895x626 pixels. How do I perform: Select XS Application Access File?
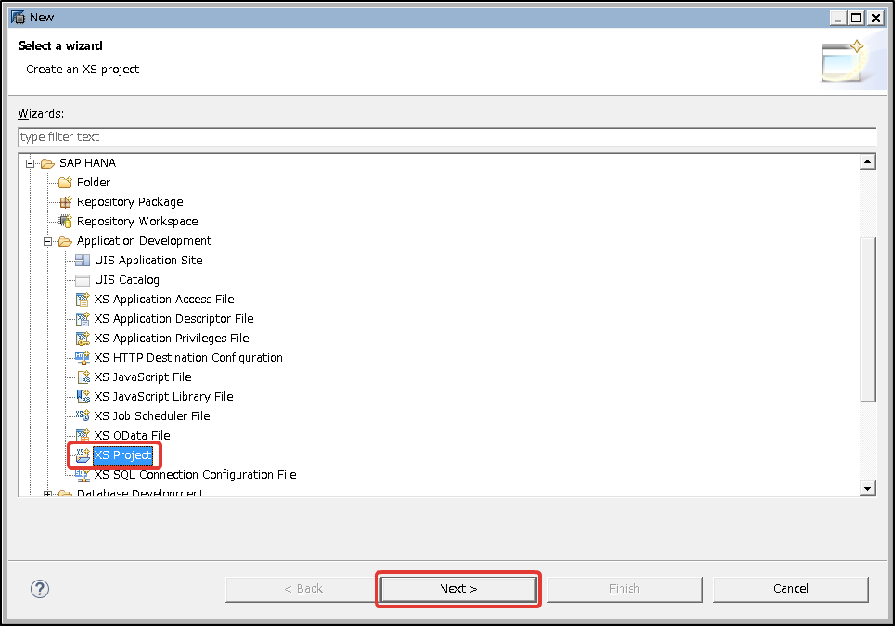pos(164,299)
